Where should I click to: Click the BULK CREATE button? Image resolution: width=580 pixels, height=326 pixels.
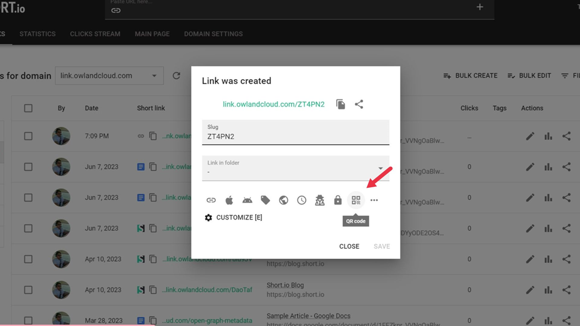click(471, 76)
